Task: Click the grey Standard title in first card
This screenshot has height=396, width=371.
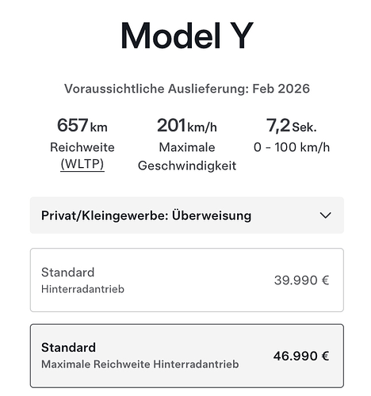Action: pos(67,272)
